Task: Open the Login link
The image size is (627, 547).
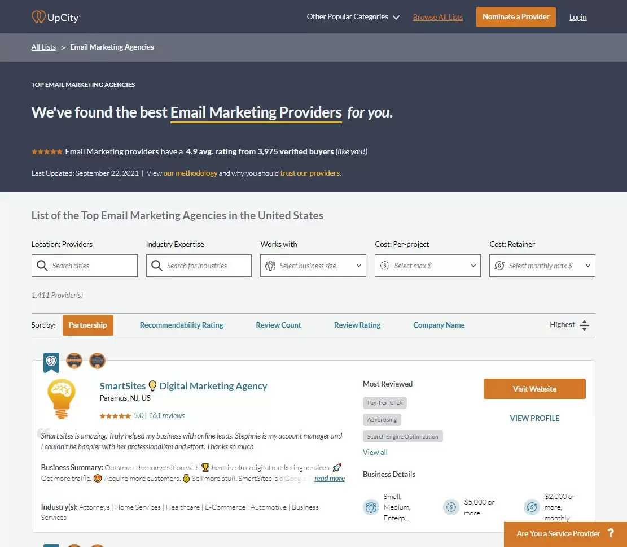Action: pyautogui.click(x=578, y=17)
